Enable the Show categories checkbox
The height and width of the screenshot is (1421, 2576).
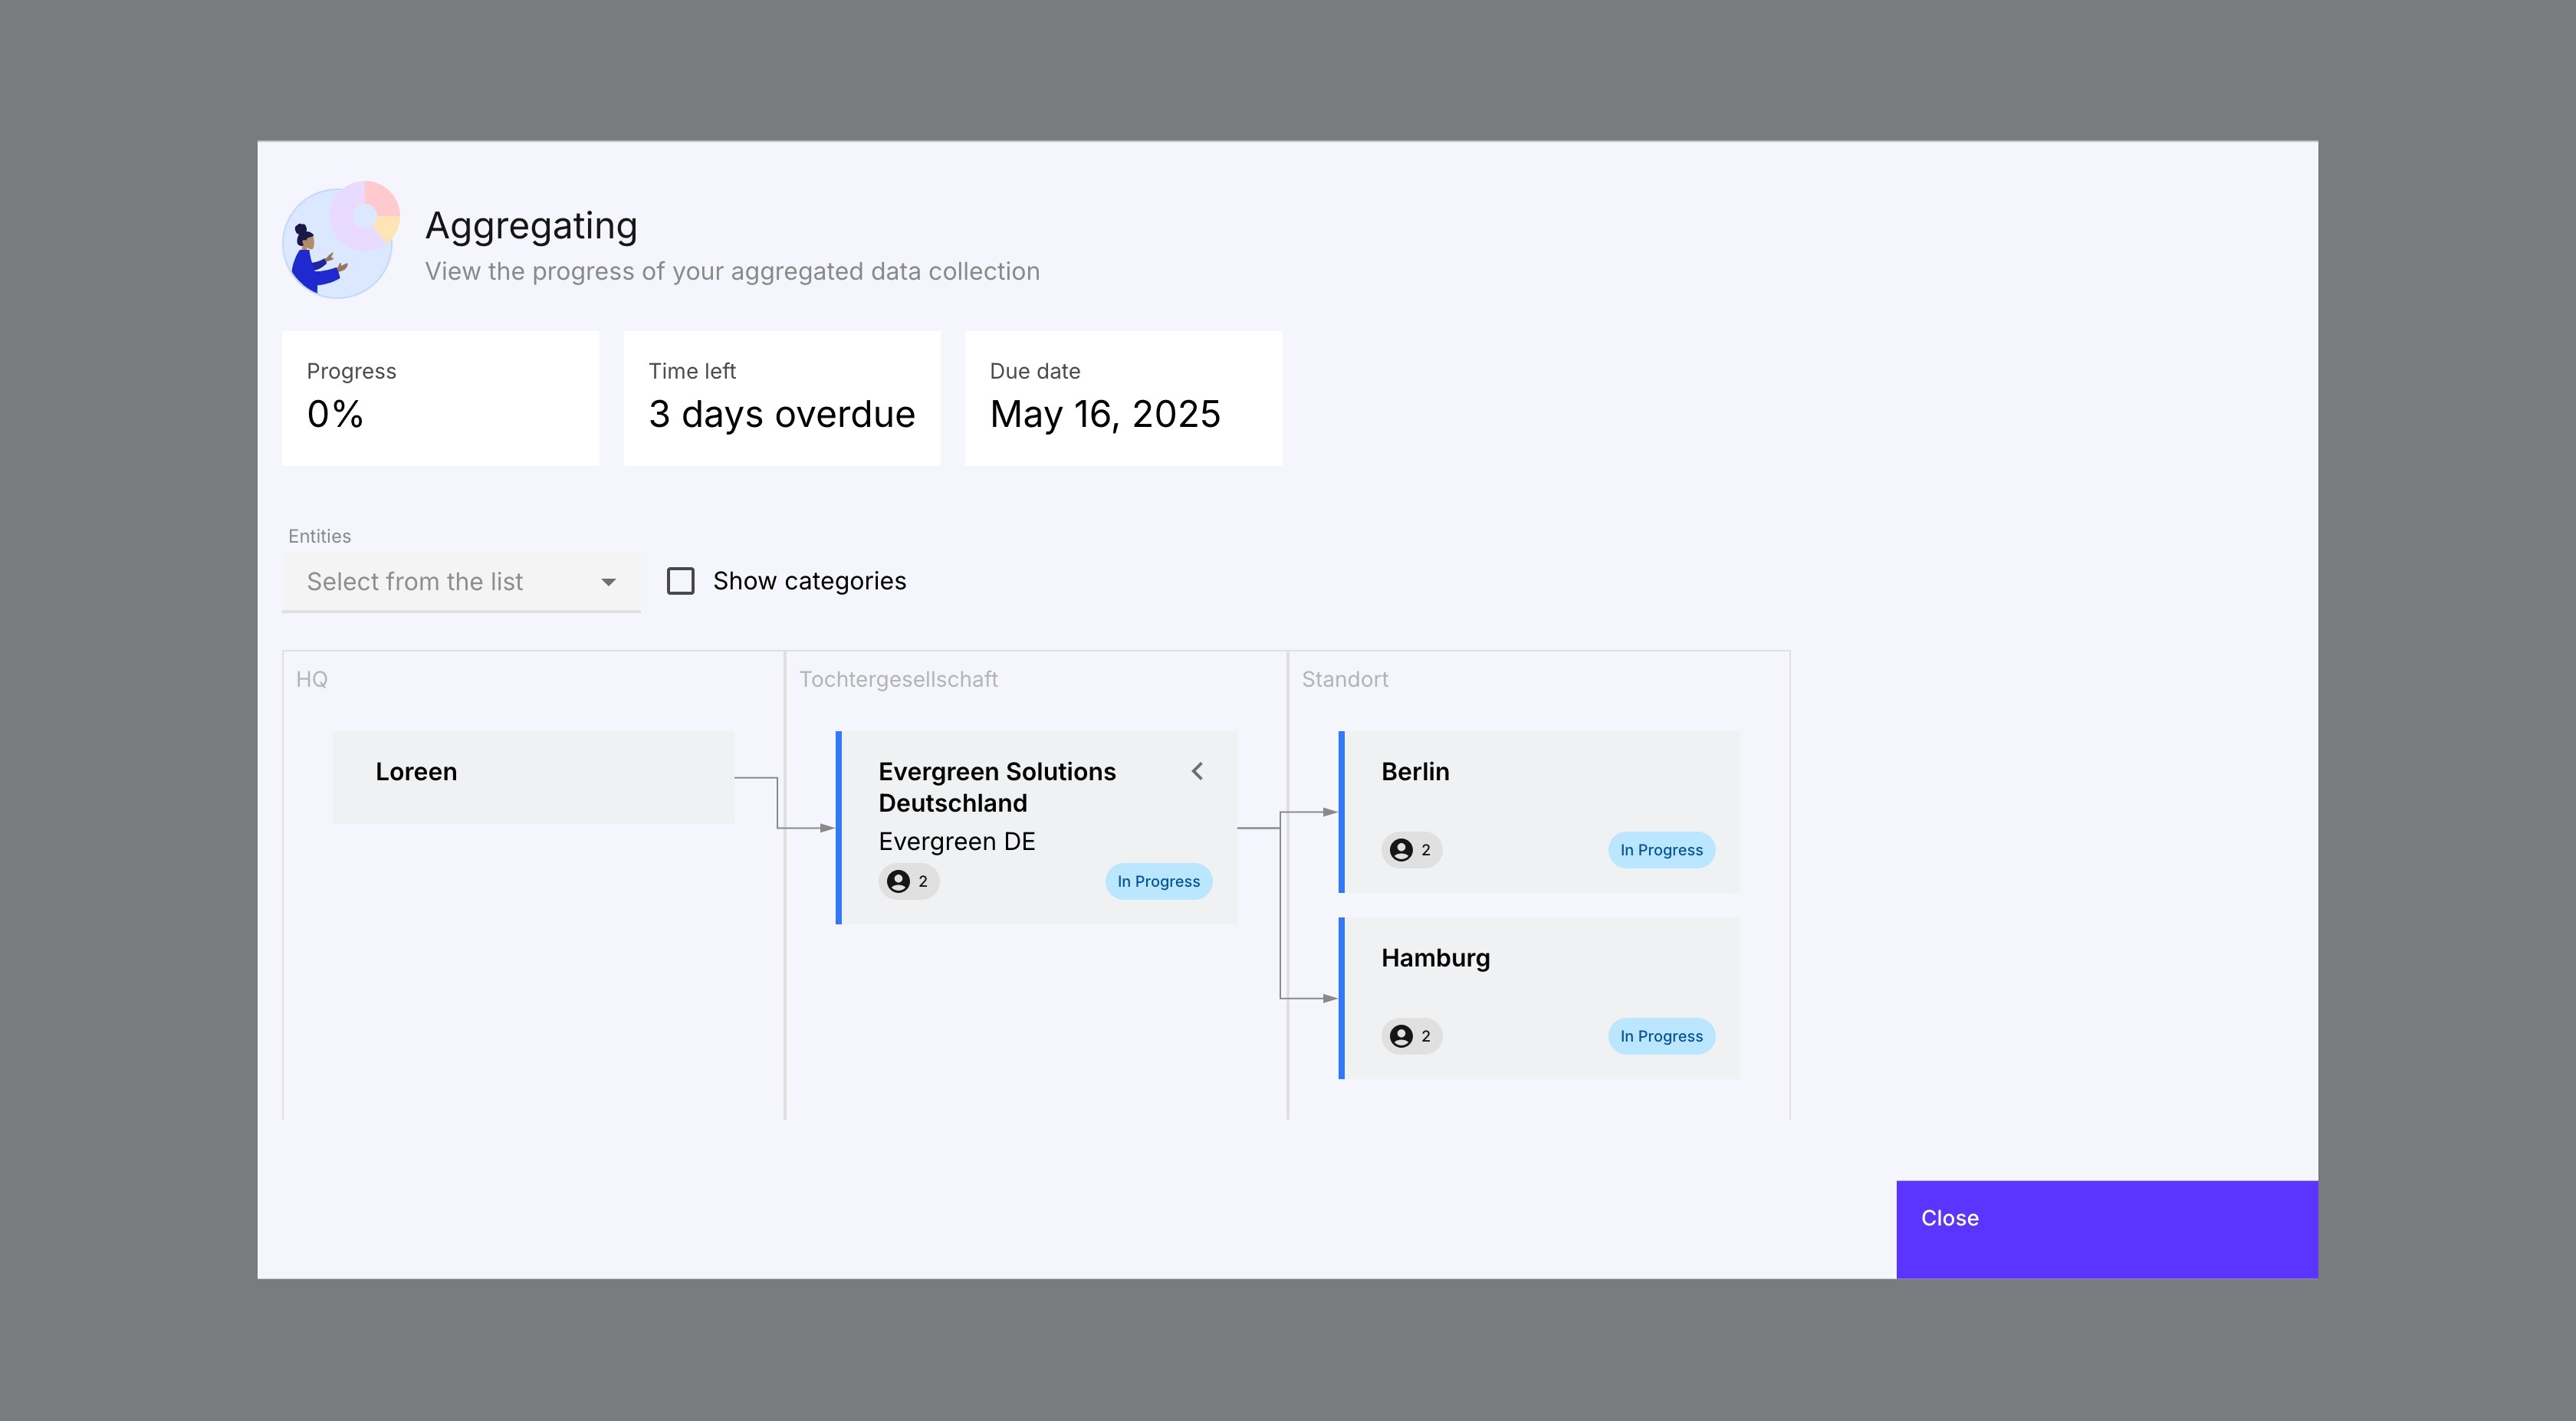[680, 581]
